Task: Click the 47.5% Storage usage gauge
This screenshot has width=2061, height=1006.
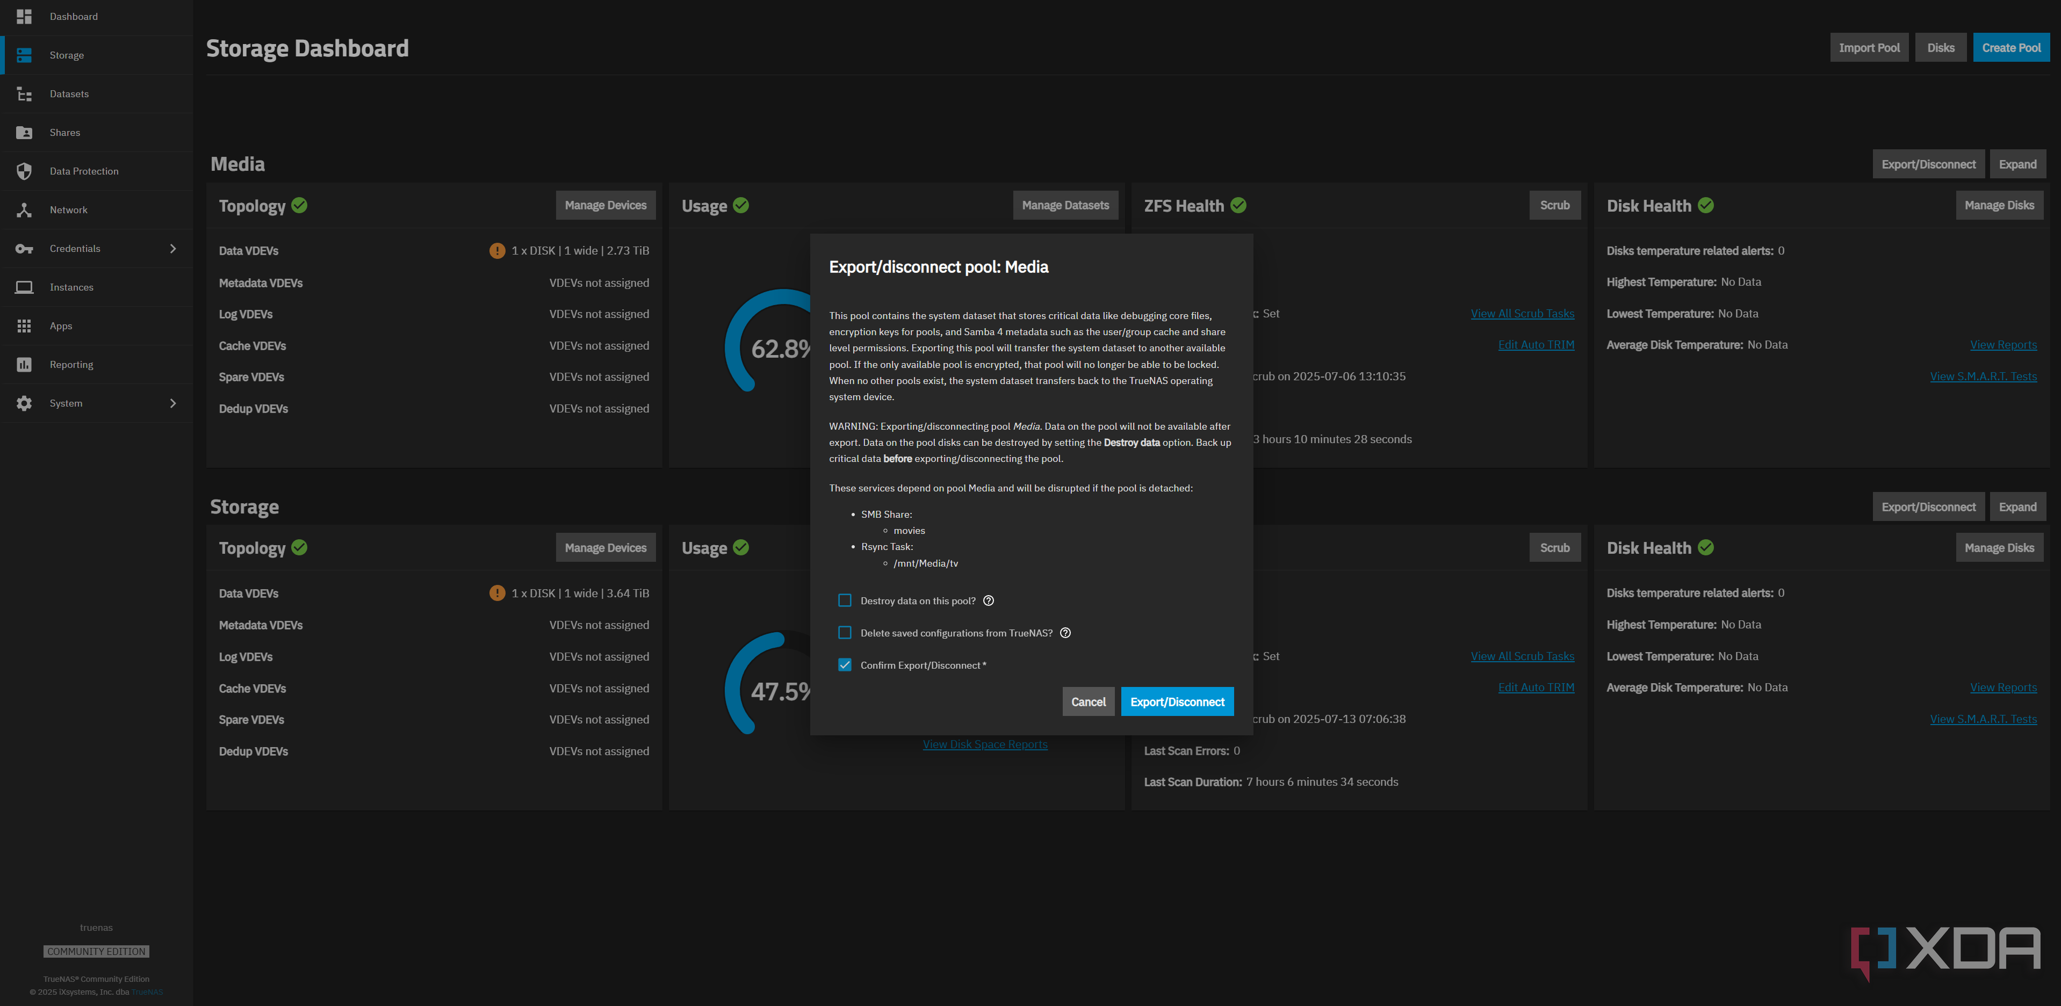Action: click(x=768, y=684)
